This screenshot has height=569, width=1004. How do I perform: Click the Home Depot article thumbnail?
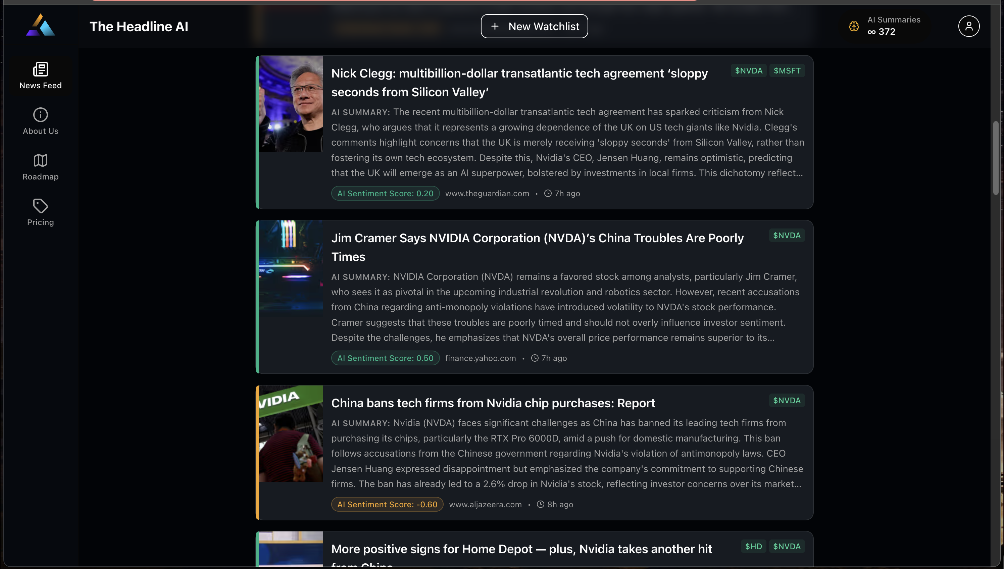pos(291,549)
